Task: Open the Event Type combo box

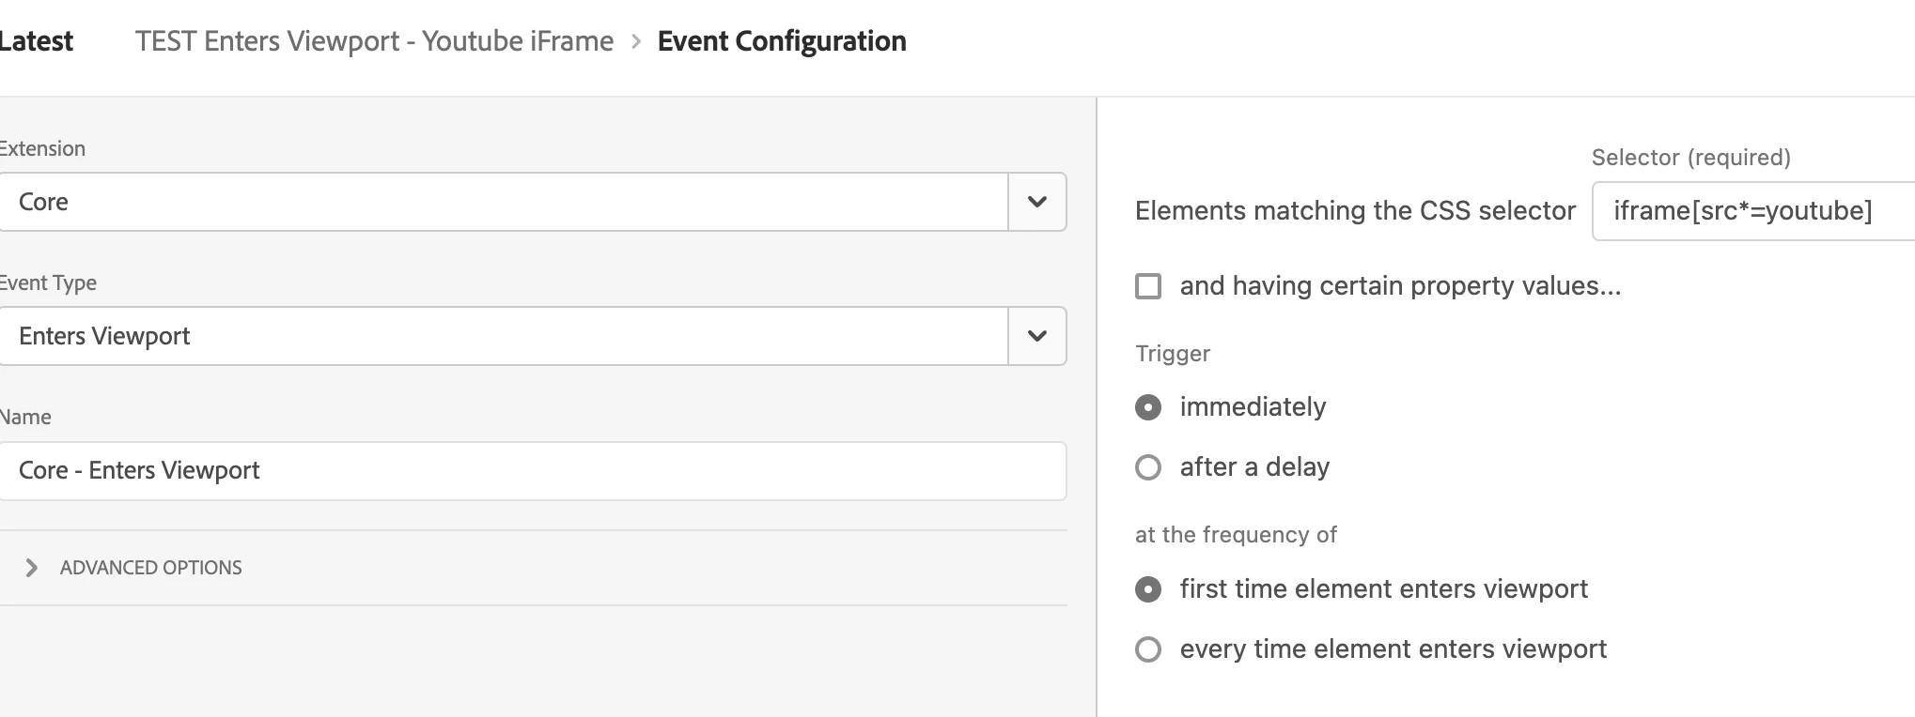Action: pos(503,336)
